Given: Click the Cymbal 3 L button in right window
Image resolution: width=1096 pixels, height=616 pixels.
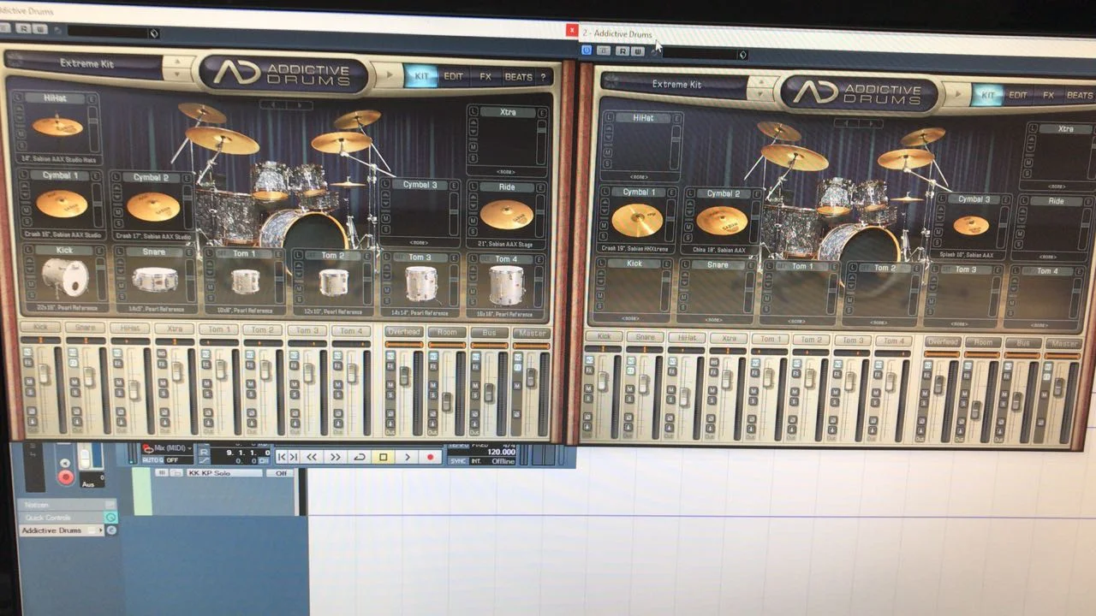Looking at the screenshot, I should (940, 200).
